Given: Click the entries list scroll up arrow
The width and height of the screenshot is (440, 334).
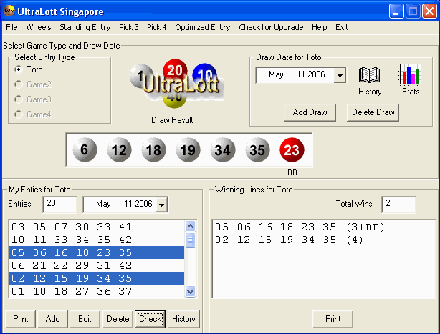Looking at the screenshot, I should 190,226.
